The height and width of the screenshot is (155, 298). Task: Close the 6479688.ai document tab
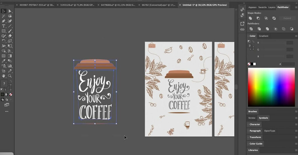(98, 5)
